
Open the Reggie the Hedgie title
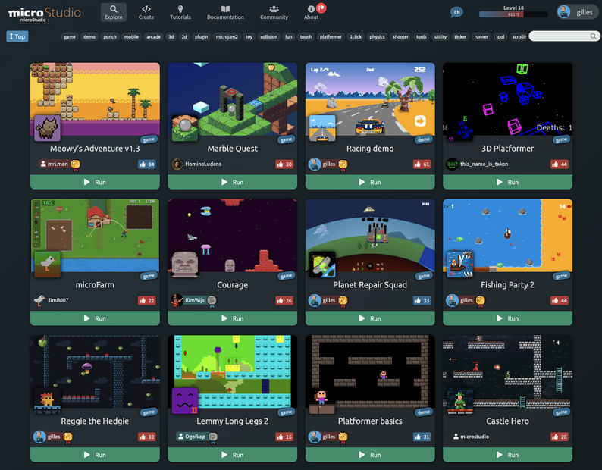point(95,421)
